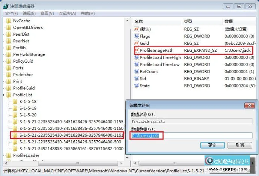Viewport: 259px width, 176px height.
Task: Click the string icon of (默认) value
Action: [x=136, y=29]
